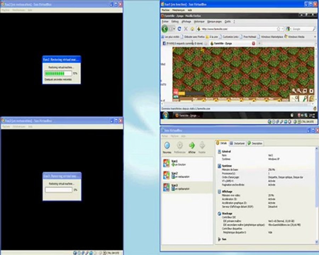Click the volume icon in guest system tray
Screen dimensions: 319x255
pyautogui.click(x=303, y=115)
